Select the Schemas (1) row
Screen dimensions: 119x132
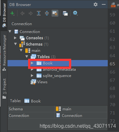point(57,44)
